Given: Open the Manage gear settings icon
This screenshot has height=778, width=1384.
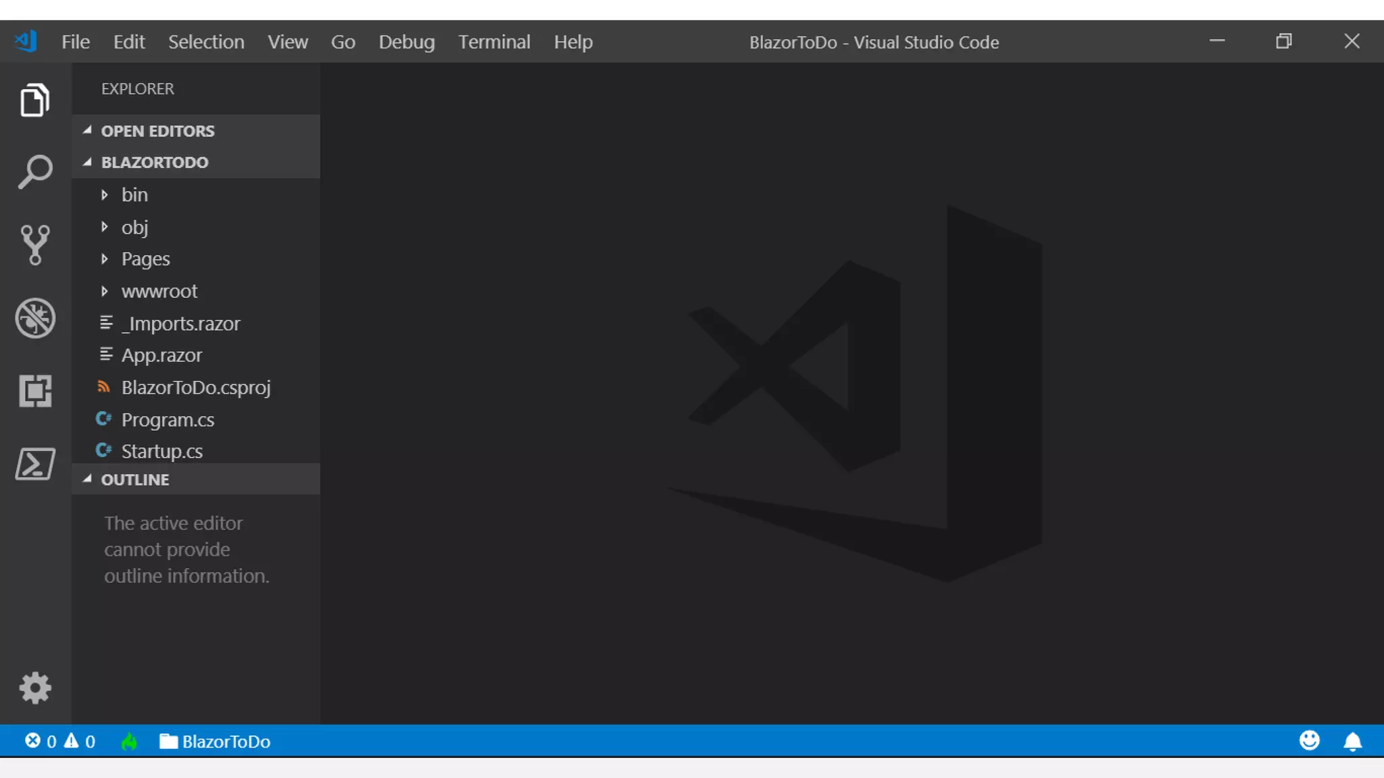Looking at the screenshot, I should point(35,688).
